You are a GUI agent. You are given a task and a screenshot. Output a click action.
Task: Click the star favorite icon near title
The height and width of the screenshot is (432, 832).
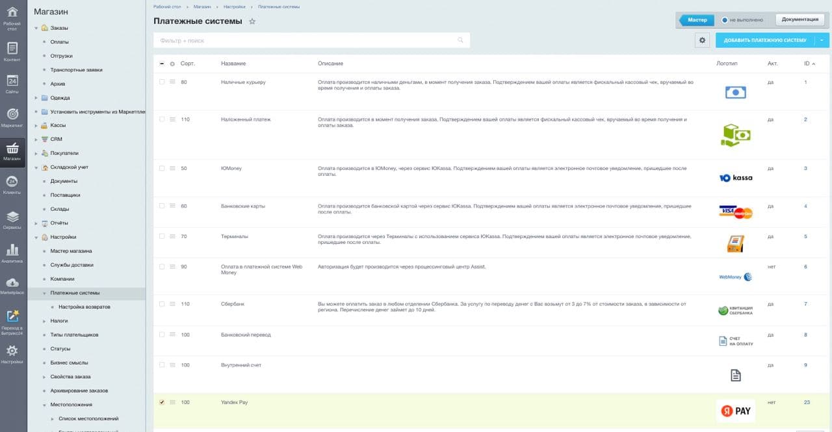pos(252,21)
